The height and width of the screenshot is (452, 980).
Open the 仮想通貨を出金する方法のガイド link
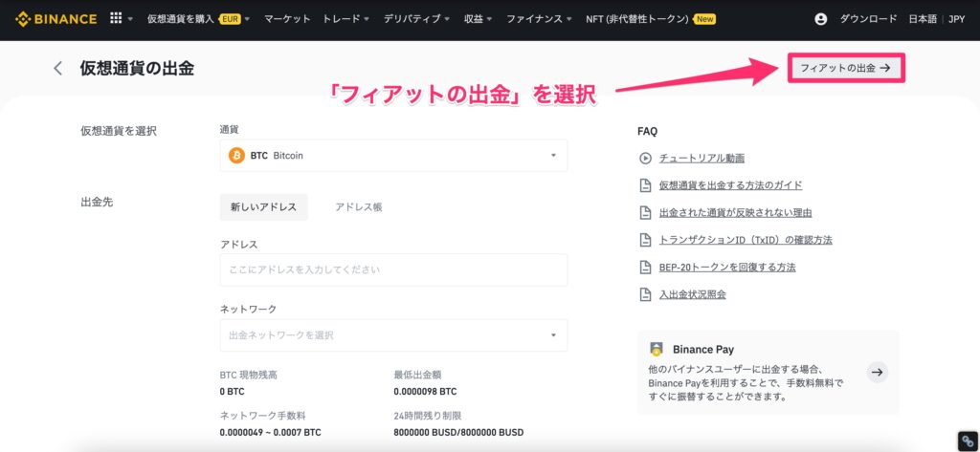(730, 185)
